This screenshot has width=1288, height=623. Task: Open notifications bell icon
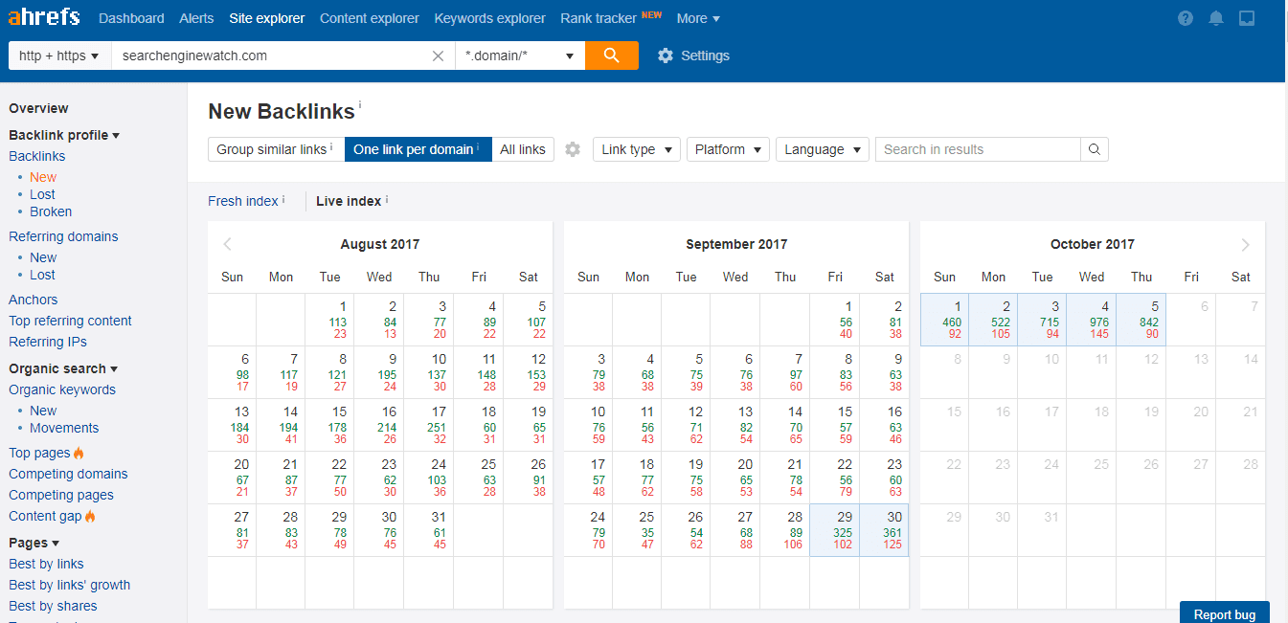point(1216,18)
